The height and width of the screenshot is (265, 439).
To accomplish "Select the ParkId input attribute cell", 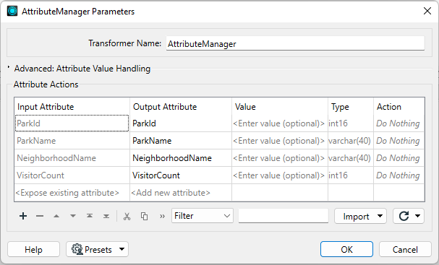I will tap(72, 123).
